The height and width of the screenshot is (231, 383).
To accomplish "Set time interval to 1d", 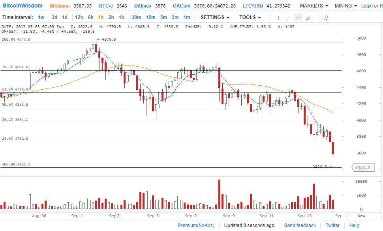I will [x=65, y=17].
